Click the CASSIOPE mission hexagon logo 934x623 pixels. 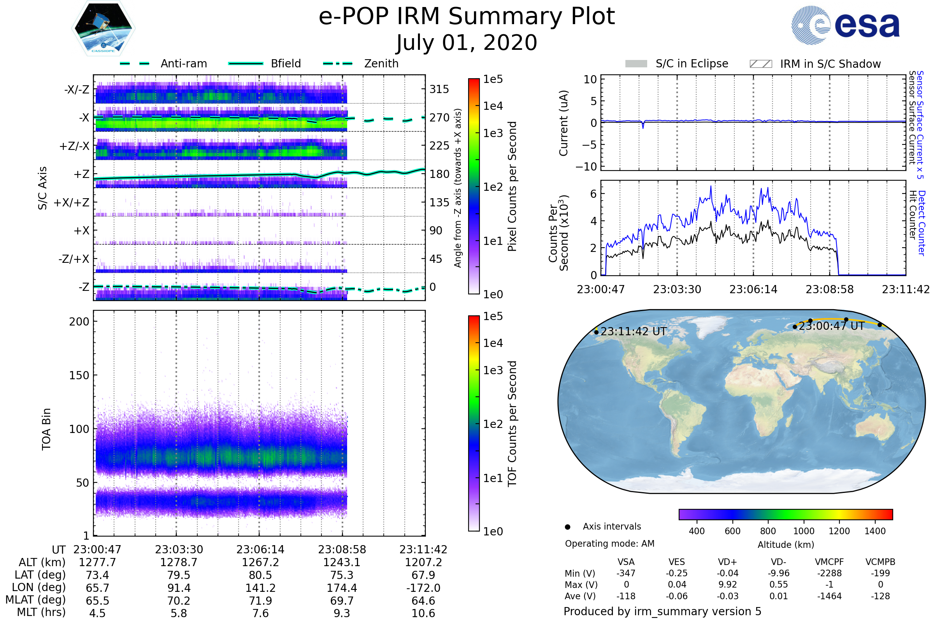103,28
